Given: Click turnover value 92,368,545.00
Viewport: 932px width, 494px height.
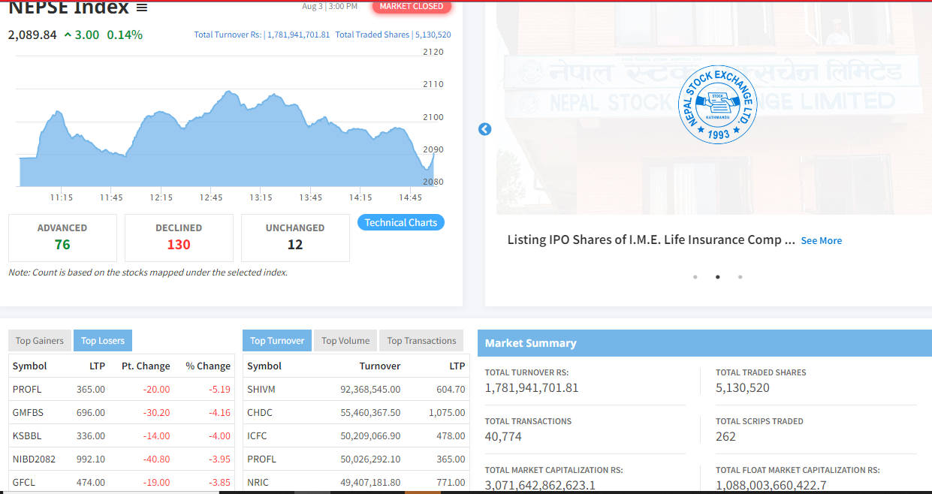Looking at the screenshot, I should pos(370,390).
